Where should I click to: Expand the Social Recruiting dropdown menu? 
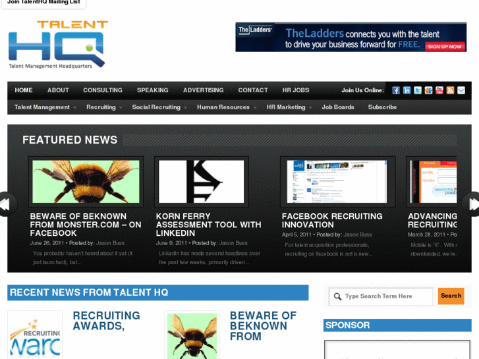pos(159,107)
